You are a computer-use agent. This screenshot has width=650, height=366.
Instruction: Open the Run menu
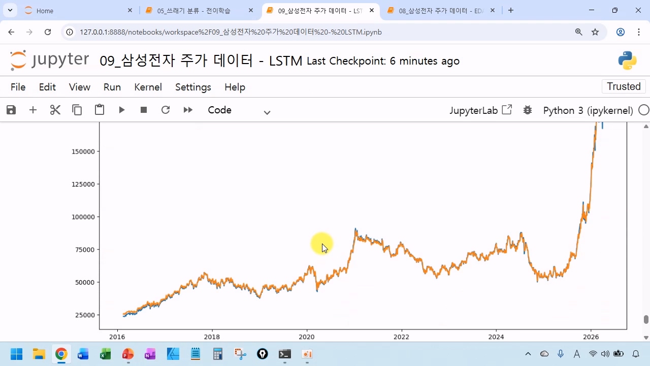click(112, 87)
